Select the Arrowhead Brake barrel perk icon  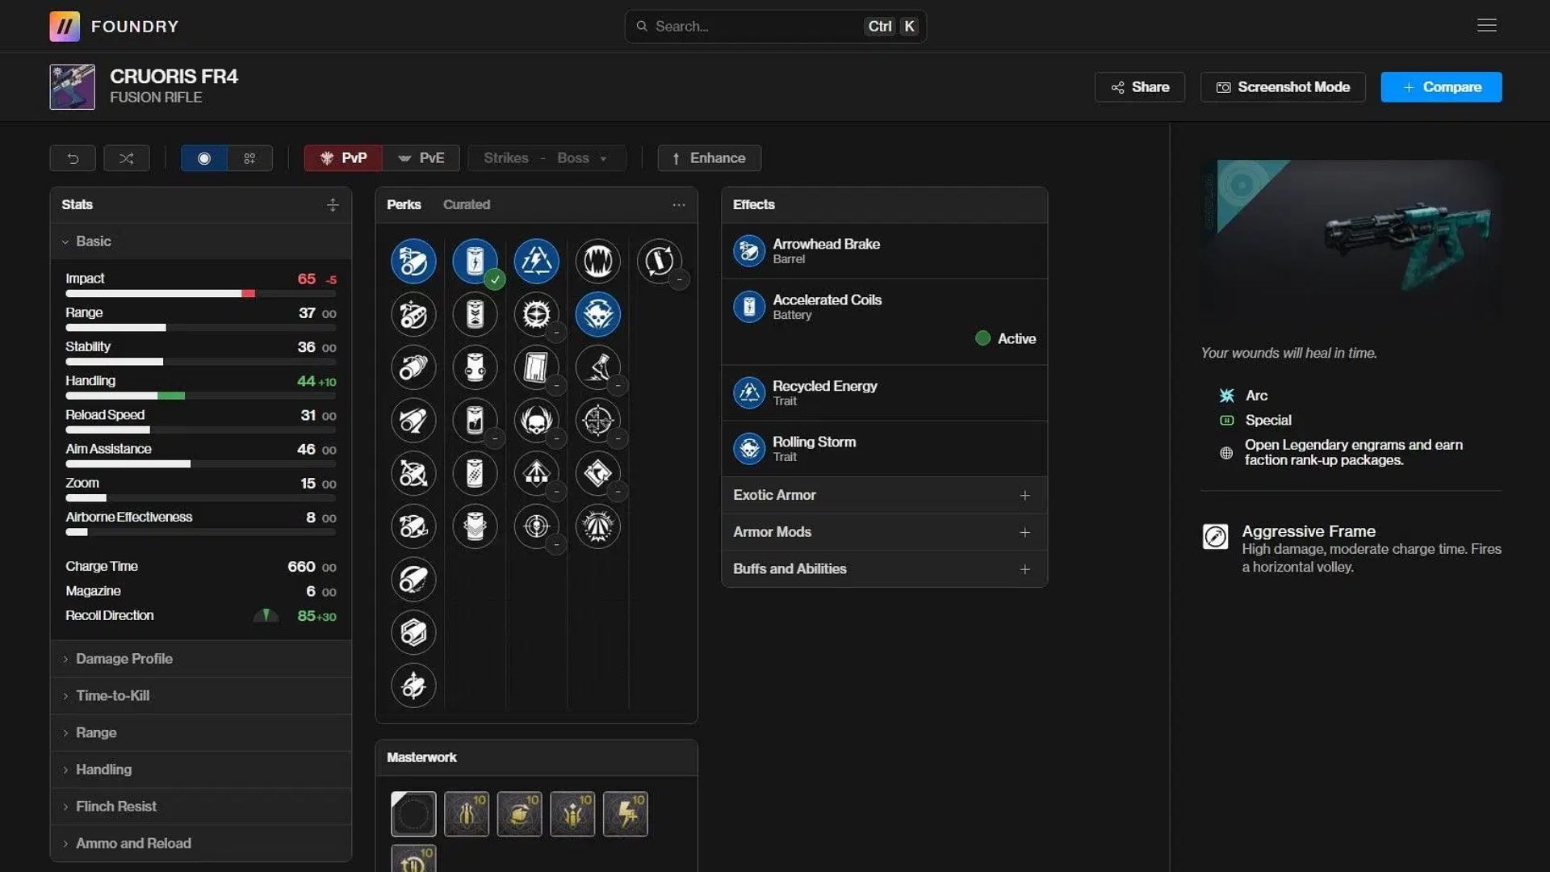(x=413, y=261)
